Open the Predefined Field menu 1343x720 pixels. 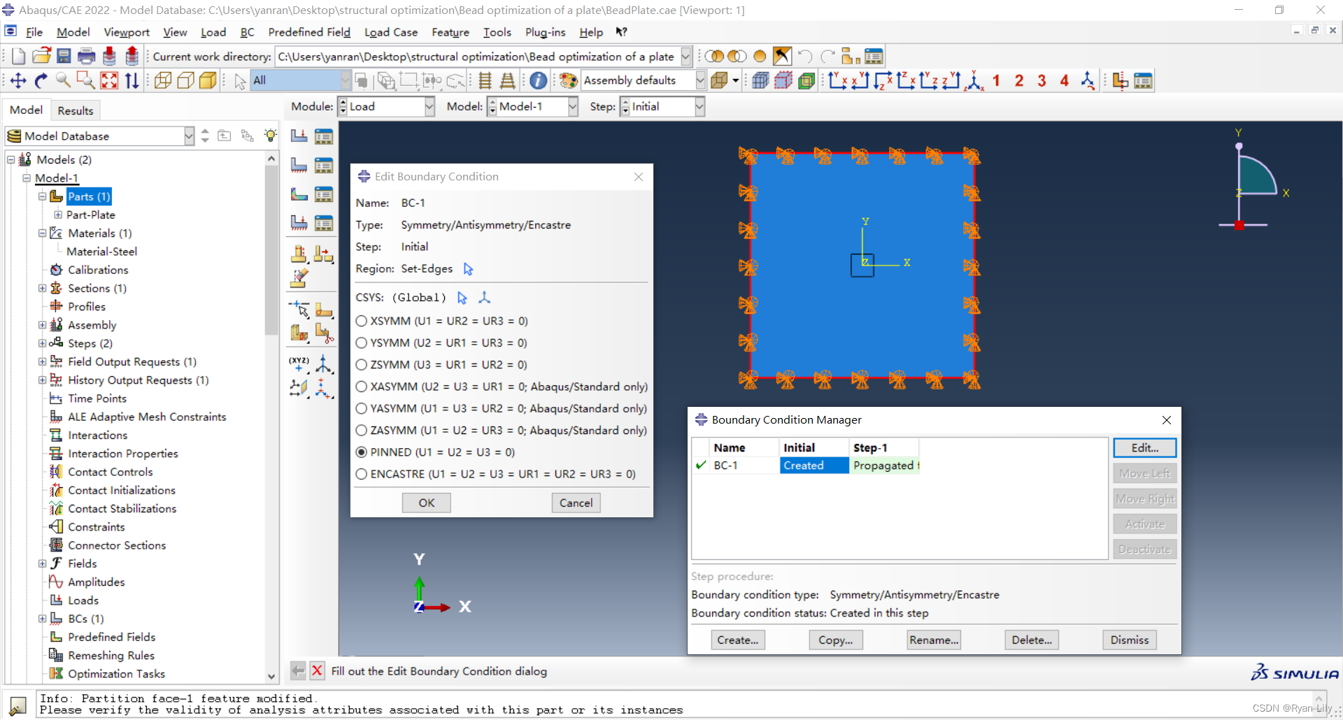coord(309,32)
